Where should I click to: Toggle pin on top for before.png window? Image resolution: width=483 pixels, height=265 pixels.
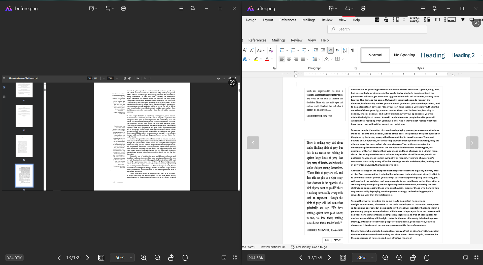(x=193, y=9)
